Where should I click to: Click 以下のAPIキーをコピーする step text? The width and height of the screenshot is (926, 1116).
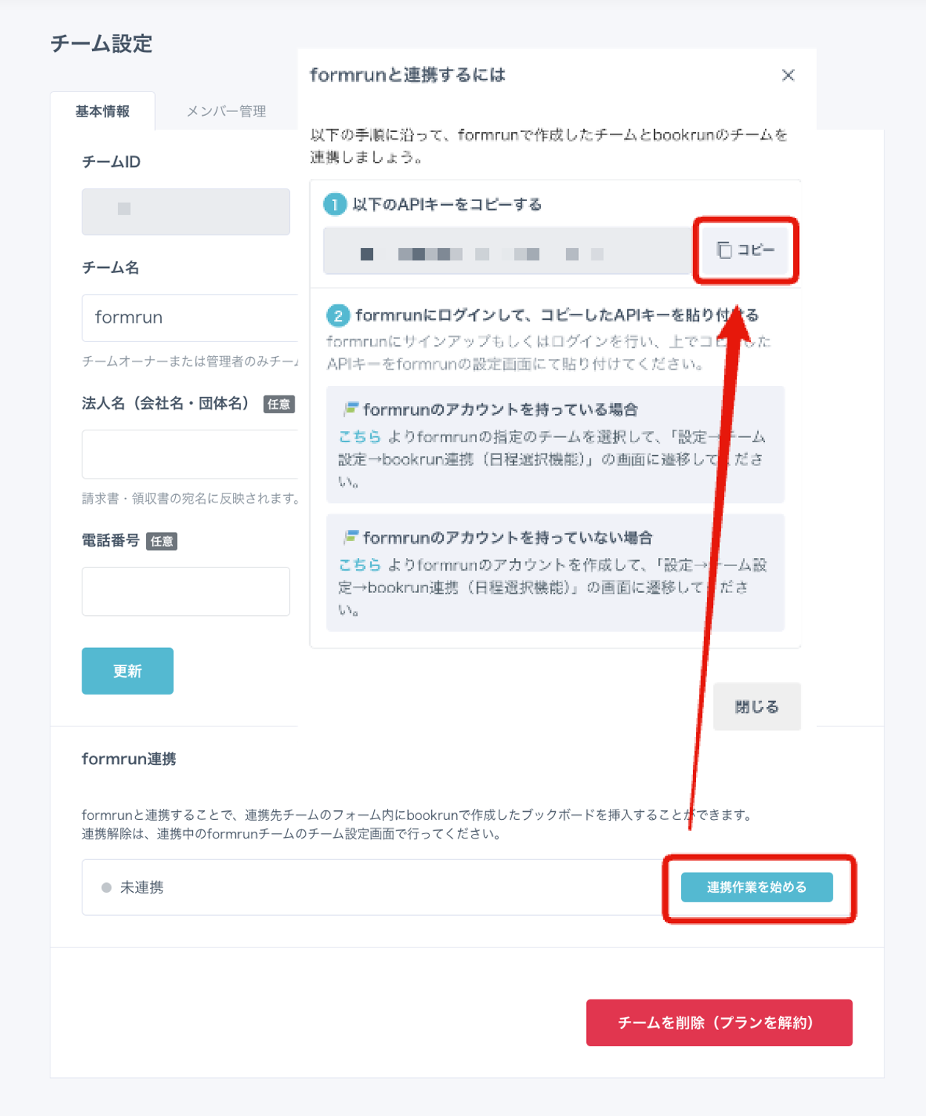tap(447, 204)
